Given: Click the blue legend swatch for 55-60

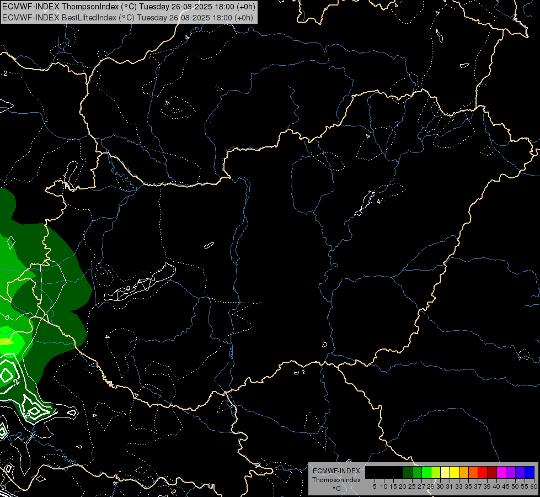Looking at the screenshot, I should [530, 473].
